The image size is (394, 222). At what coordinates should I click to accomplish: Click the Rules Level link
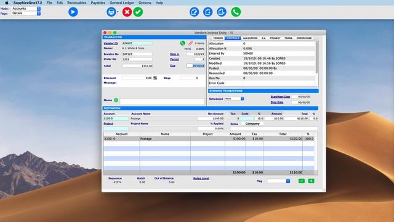pyautogui.click(x=201, y=178)
